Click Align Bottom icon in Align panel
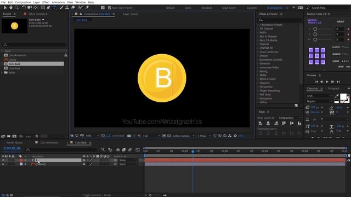 [299, 123]
